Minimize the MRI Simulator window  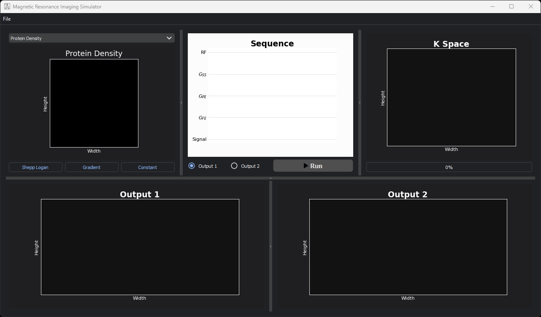pyautogui.click(x=492, y=6)
